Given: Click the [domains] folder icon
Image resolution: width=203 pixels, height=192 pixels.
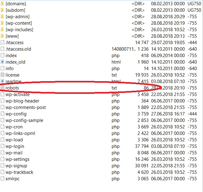Looking at the screenshot, I should 2,4.
